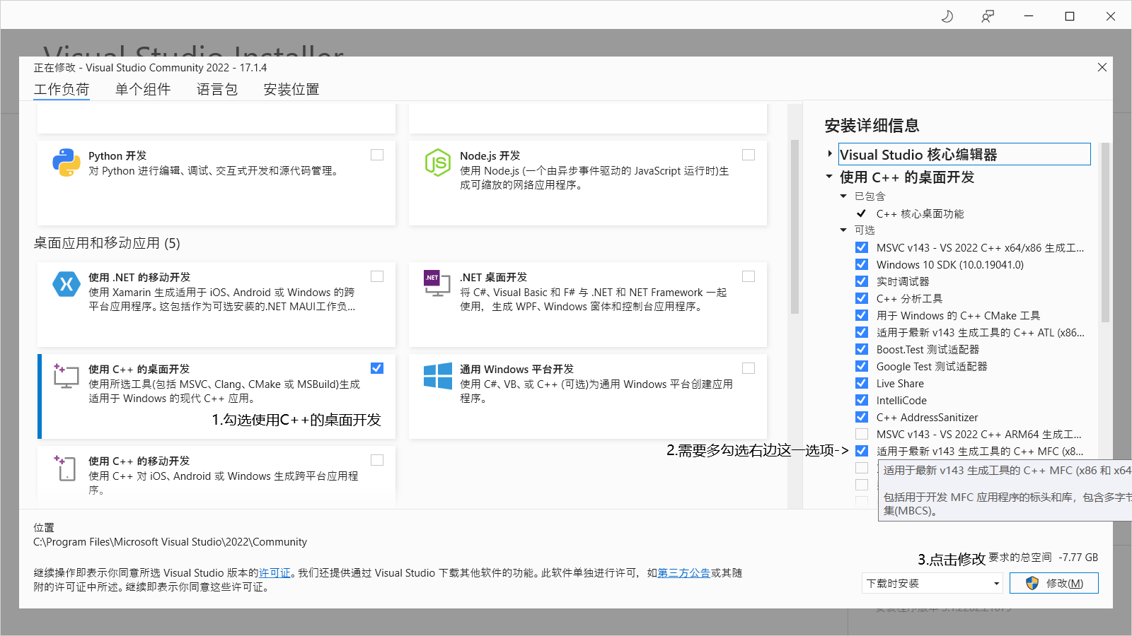Click the 修改(M) button
Image resolution: width=1132 pixels, height=636 pixels.
coord(1054,583)
